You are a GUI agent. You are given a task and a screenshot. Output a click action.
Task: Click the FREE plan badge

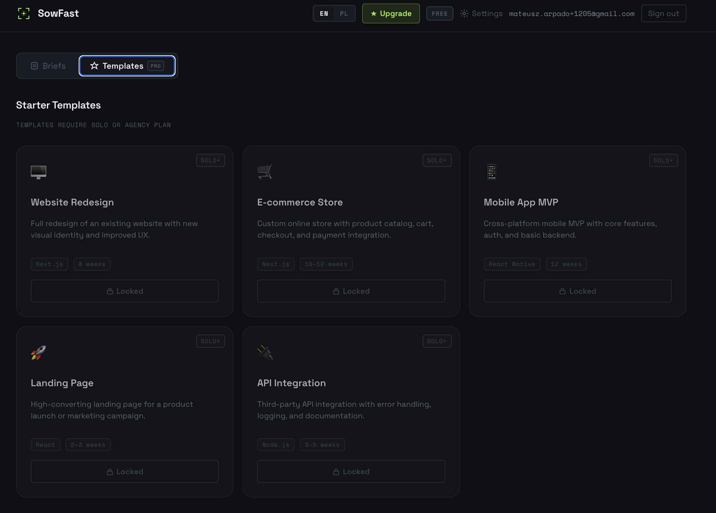(440, 13)
